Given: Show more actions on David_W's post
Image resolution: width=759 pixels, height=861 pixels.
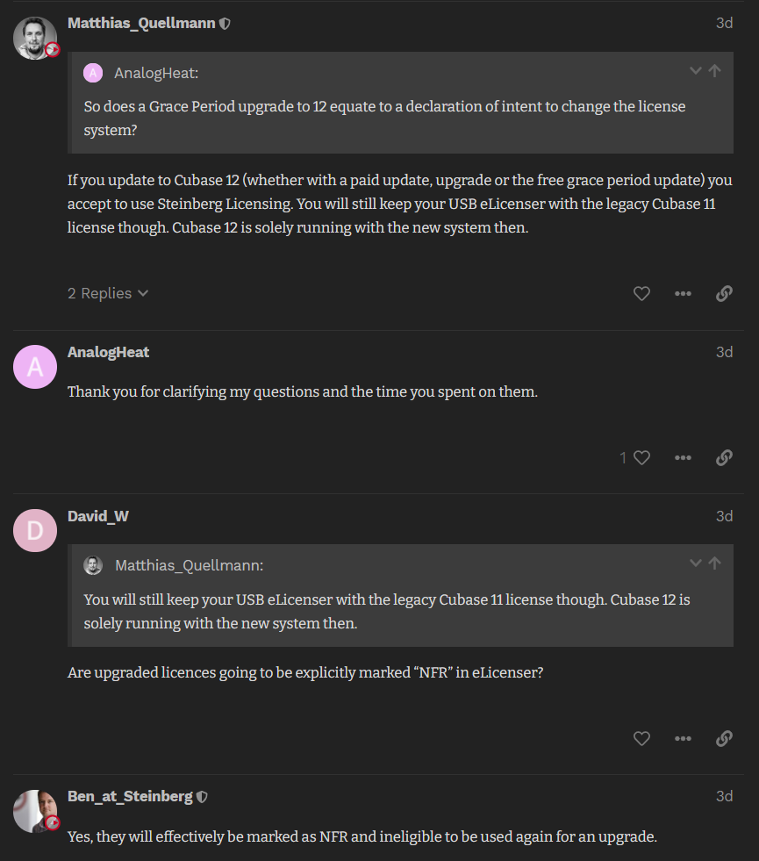Looking at the screenshot, I should point(683,738).
